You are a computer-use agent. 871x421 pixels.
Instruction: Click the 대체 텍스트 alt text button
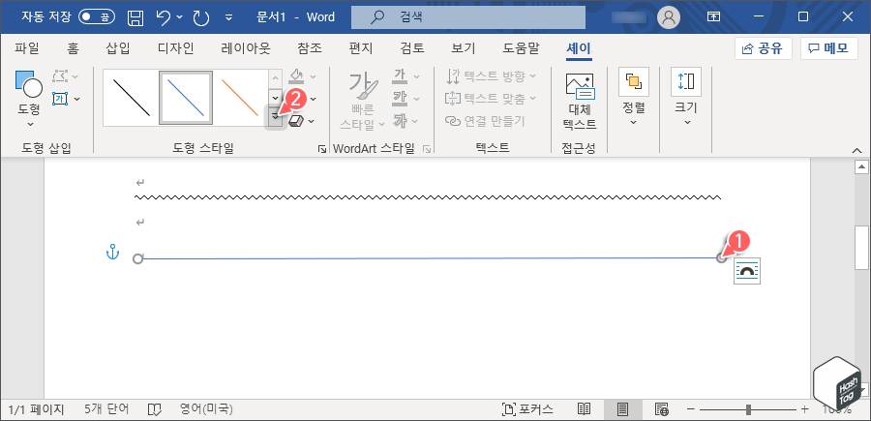tap(580, 103)
